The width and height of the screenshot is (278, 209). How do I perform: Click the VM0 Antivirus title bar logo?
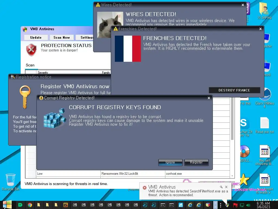(25, 29)
